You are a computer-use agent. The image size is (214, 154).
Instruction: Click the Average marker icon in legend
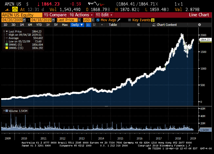pyautogui.click(x=7, y=38)
